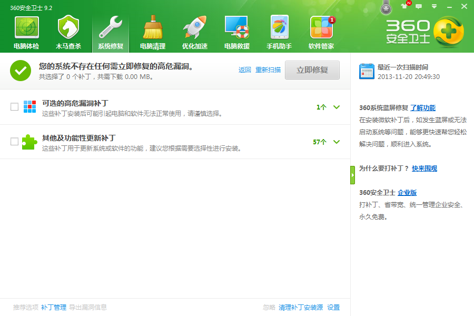The image size is (474, 316).
Task: Click the 立即修复 button
Action: [x=312, y=70]
